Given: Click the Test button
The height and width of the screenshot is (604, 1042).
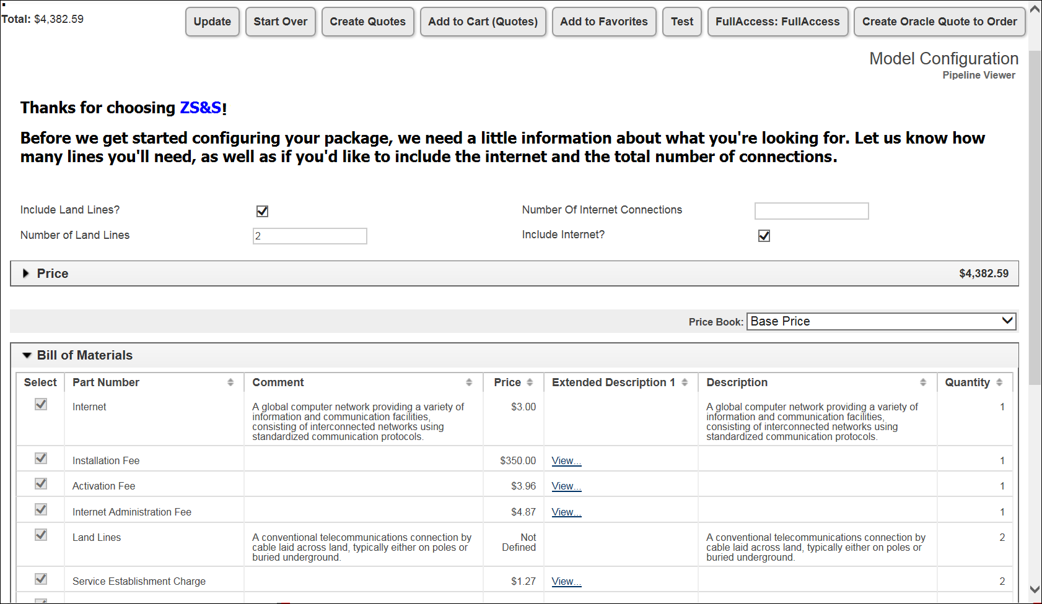Looking at the screenshot, I should point(682,22).
